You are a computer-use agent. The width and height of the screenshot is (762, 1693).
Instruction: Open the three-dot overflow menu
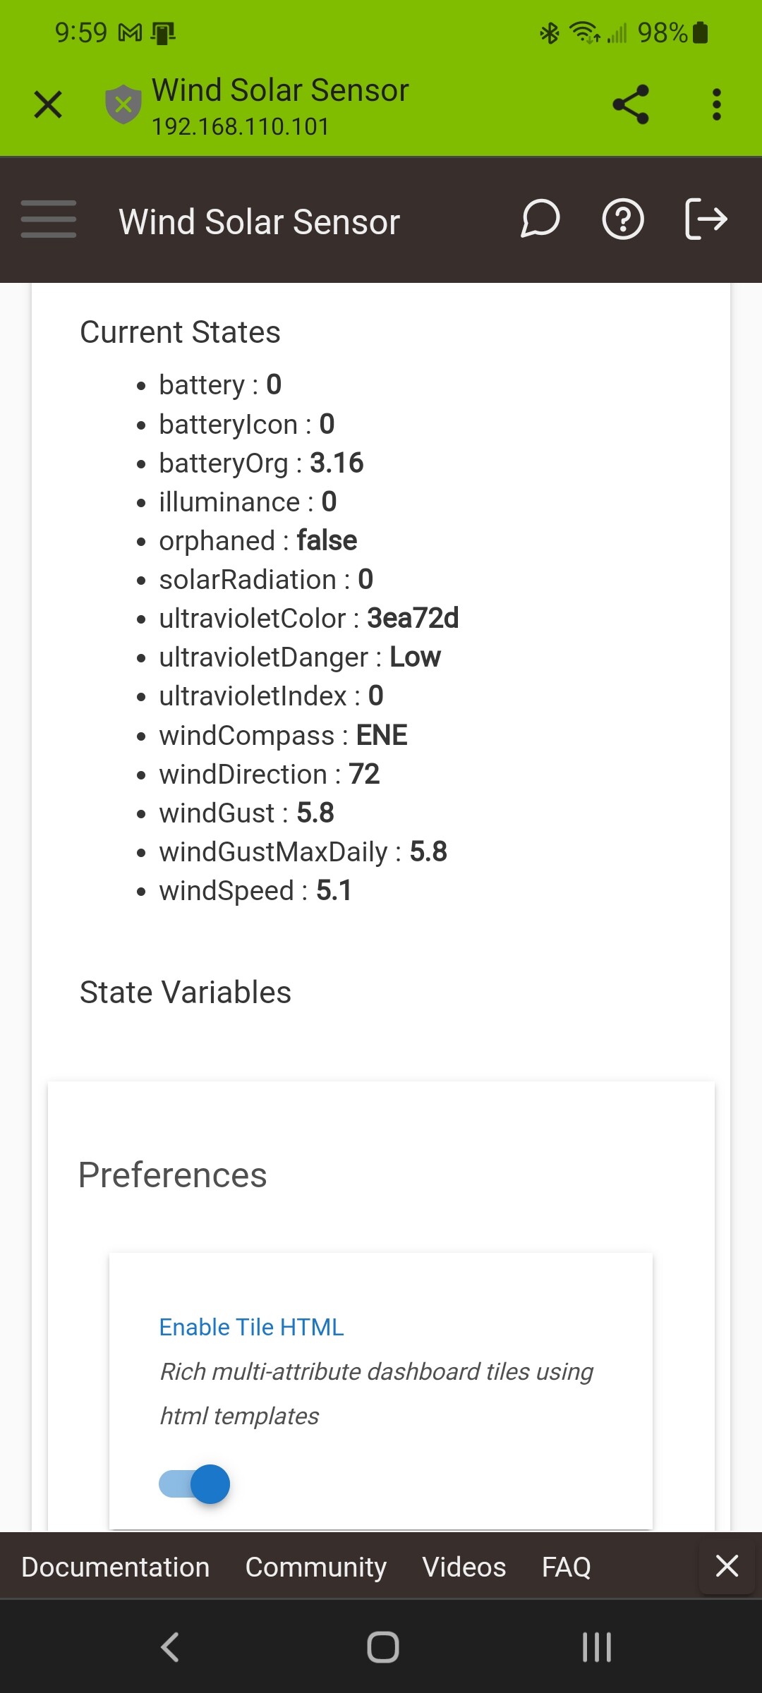point(717,104)
